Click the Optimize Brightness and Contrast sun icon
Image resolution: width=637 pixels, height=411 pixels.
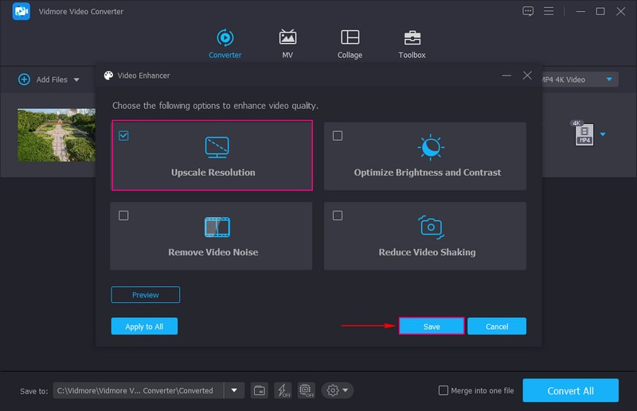431,147
